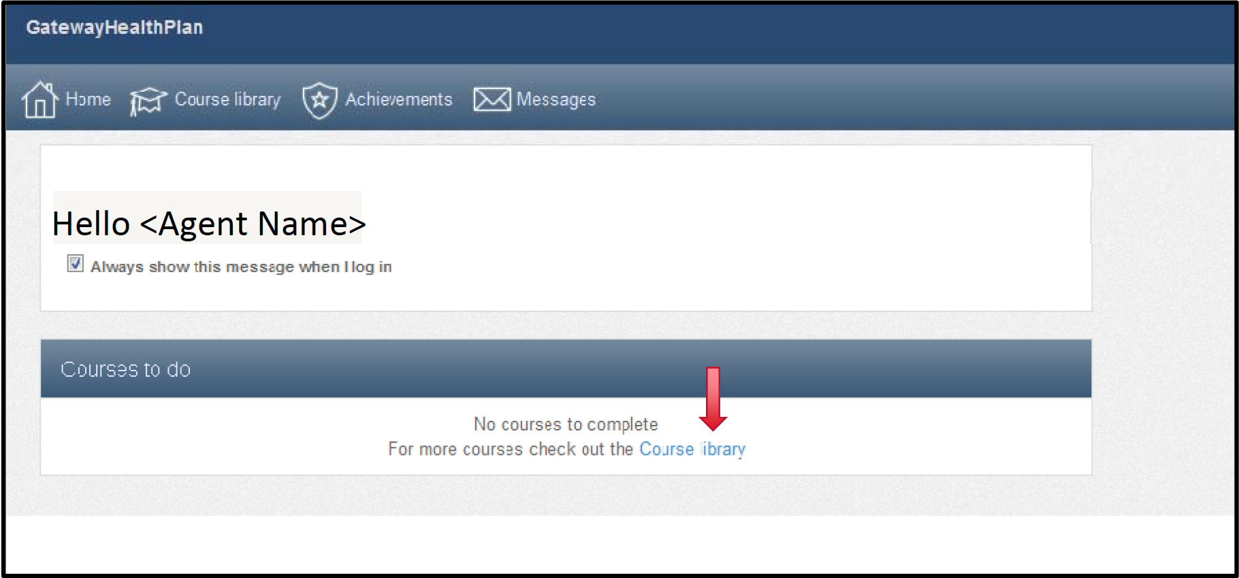
Task: Open the graduation cap Course library icon
Action: pyautogui.click(x=148, y=101)
